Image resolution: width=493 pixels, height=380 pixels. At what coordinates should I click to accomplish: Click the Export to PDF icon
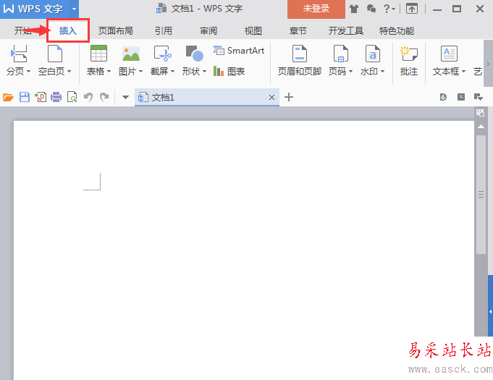pos(41,97)
